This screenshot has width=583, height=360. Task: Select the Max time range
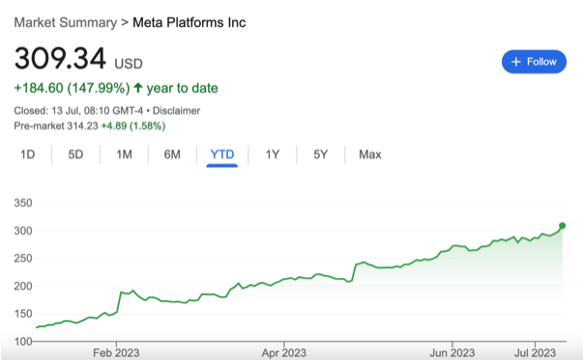[370, 154]
